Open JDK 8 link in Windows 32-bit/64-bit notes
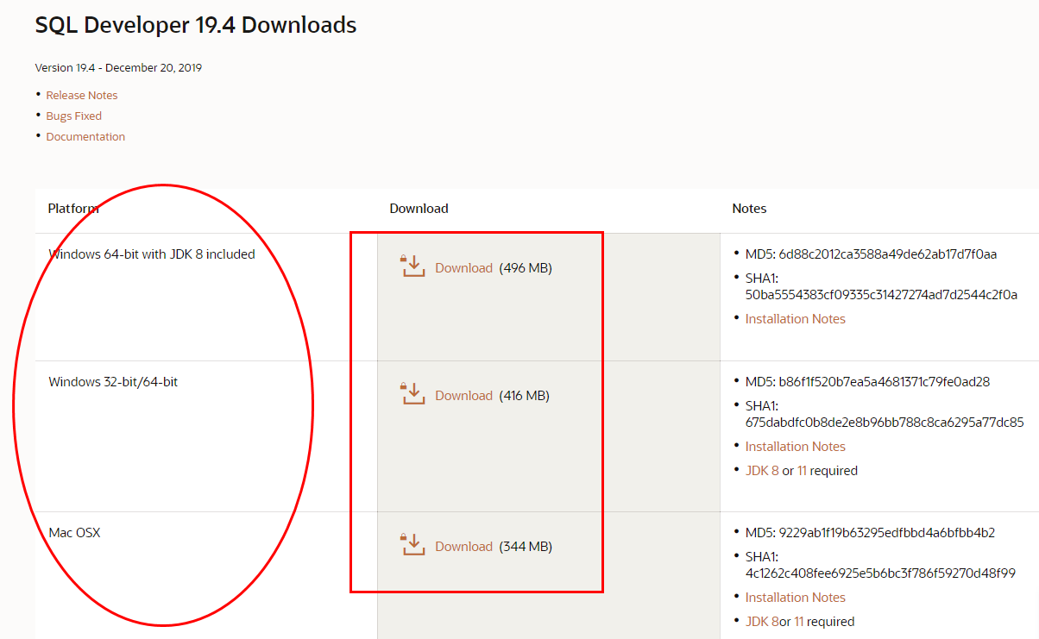The width and height of the screenshot is (1039, 639). (x=762, y=471)
